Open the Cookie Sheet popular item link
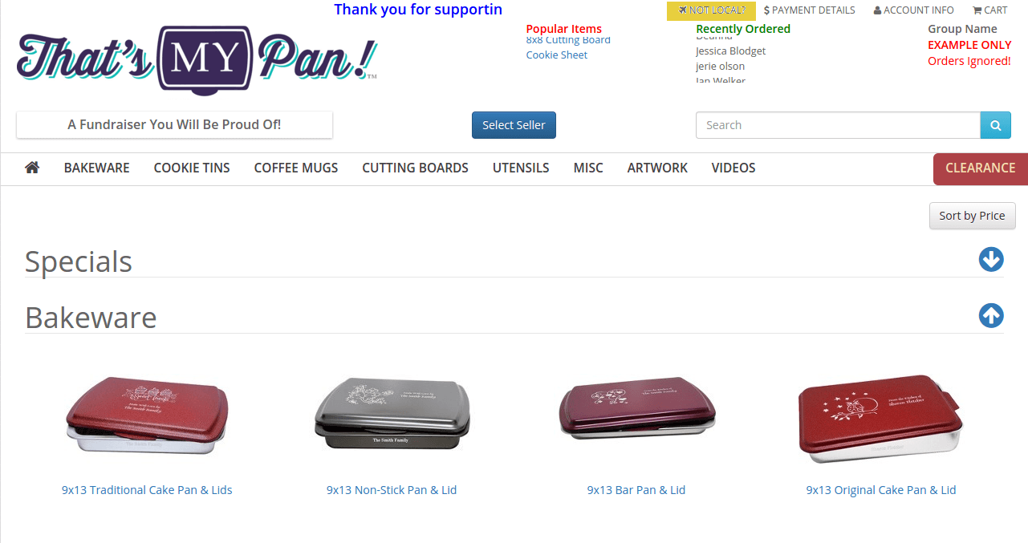Screen dimensions: 1028x543 click(557, 55)
